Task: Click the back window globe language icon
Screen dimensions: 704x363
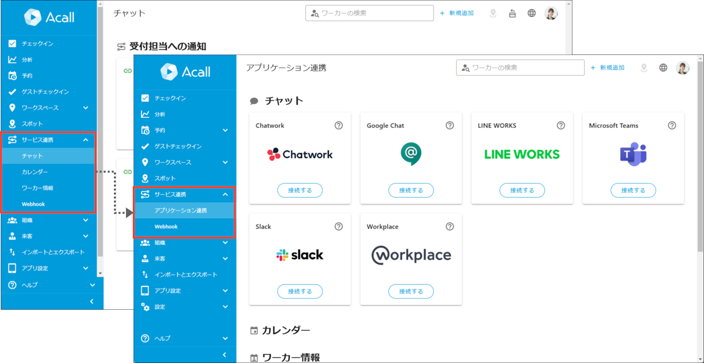Action: tap(531, 13)
